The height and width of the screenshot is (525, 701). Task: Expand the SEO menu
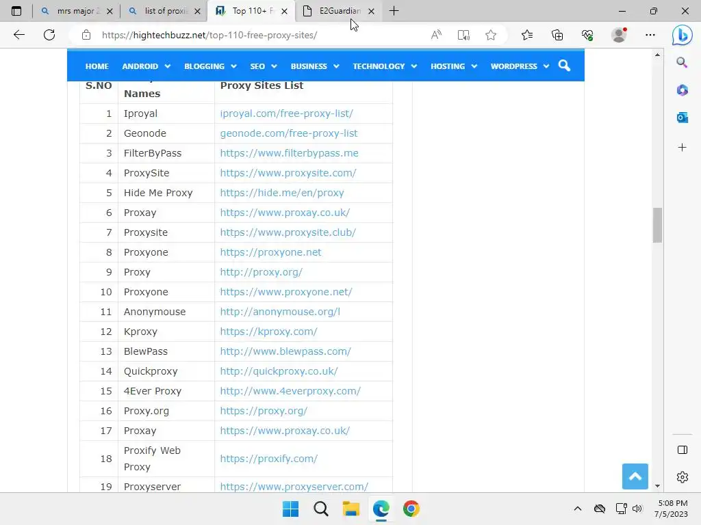pyautogui.click(x=264, y=66)
